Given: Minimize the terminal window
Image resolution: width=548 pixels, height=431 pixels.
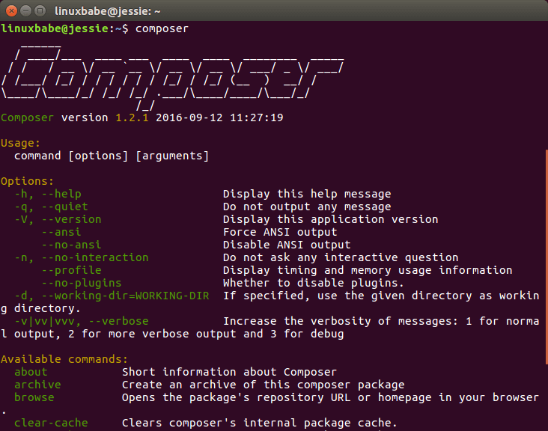Looking at the screenshot, I should point(26,10).
